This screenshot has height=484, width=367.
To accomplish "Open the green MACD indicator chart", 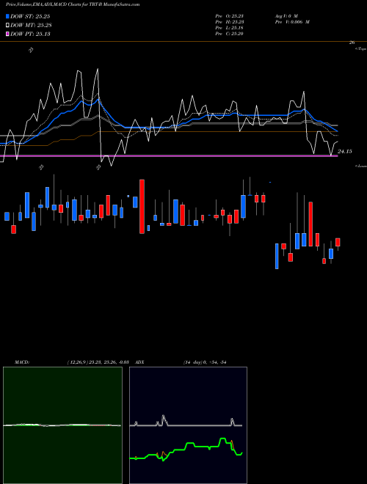I will 62,425.
